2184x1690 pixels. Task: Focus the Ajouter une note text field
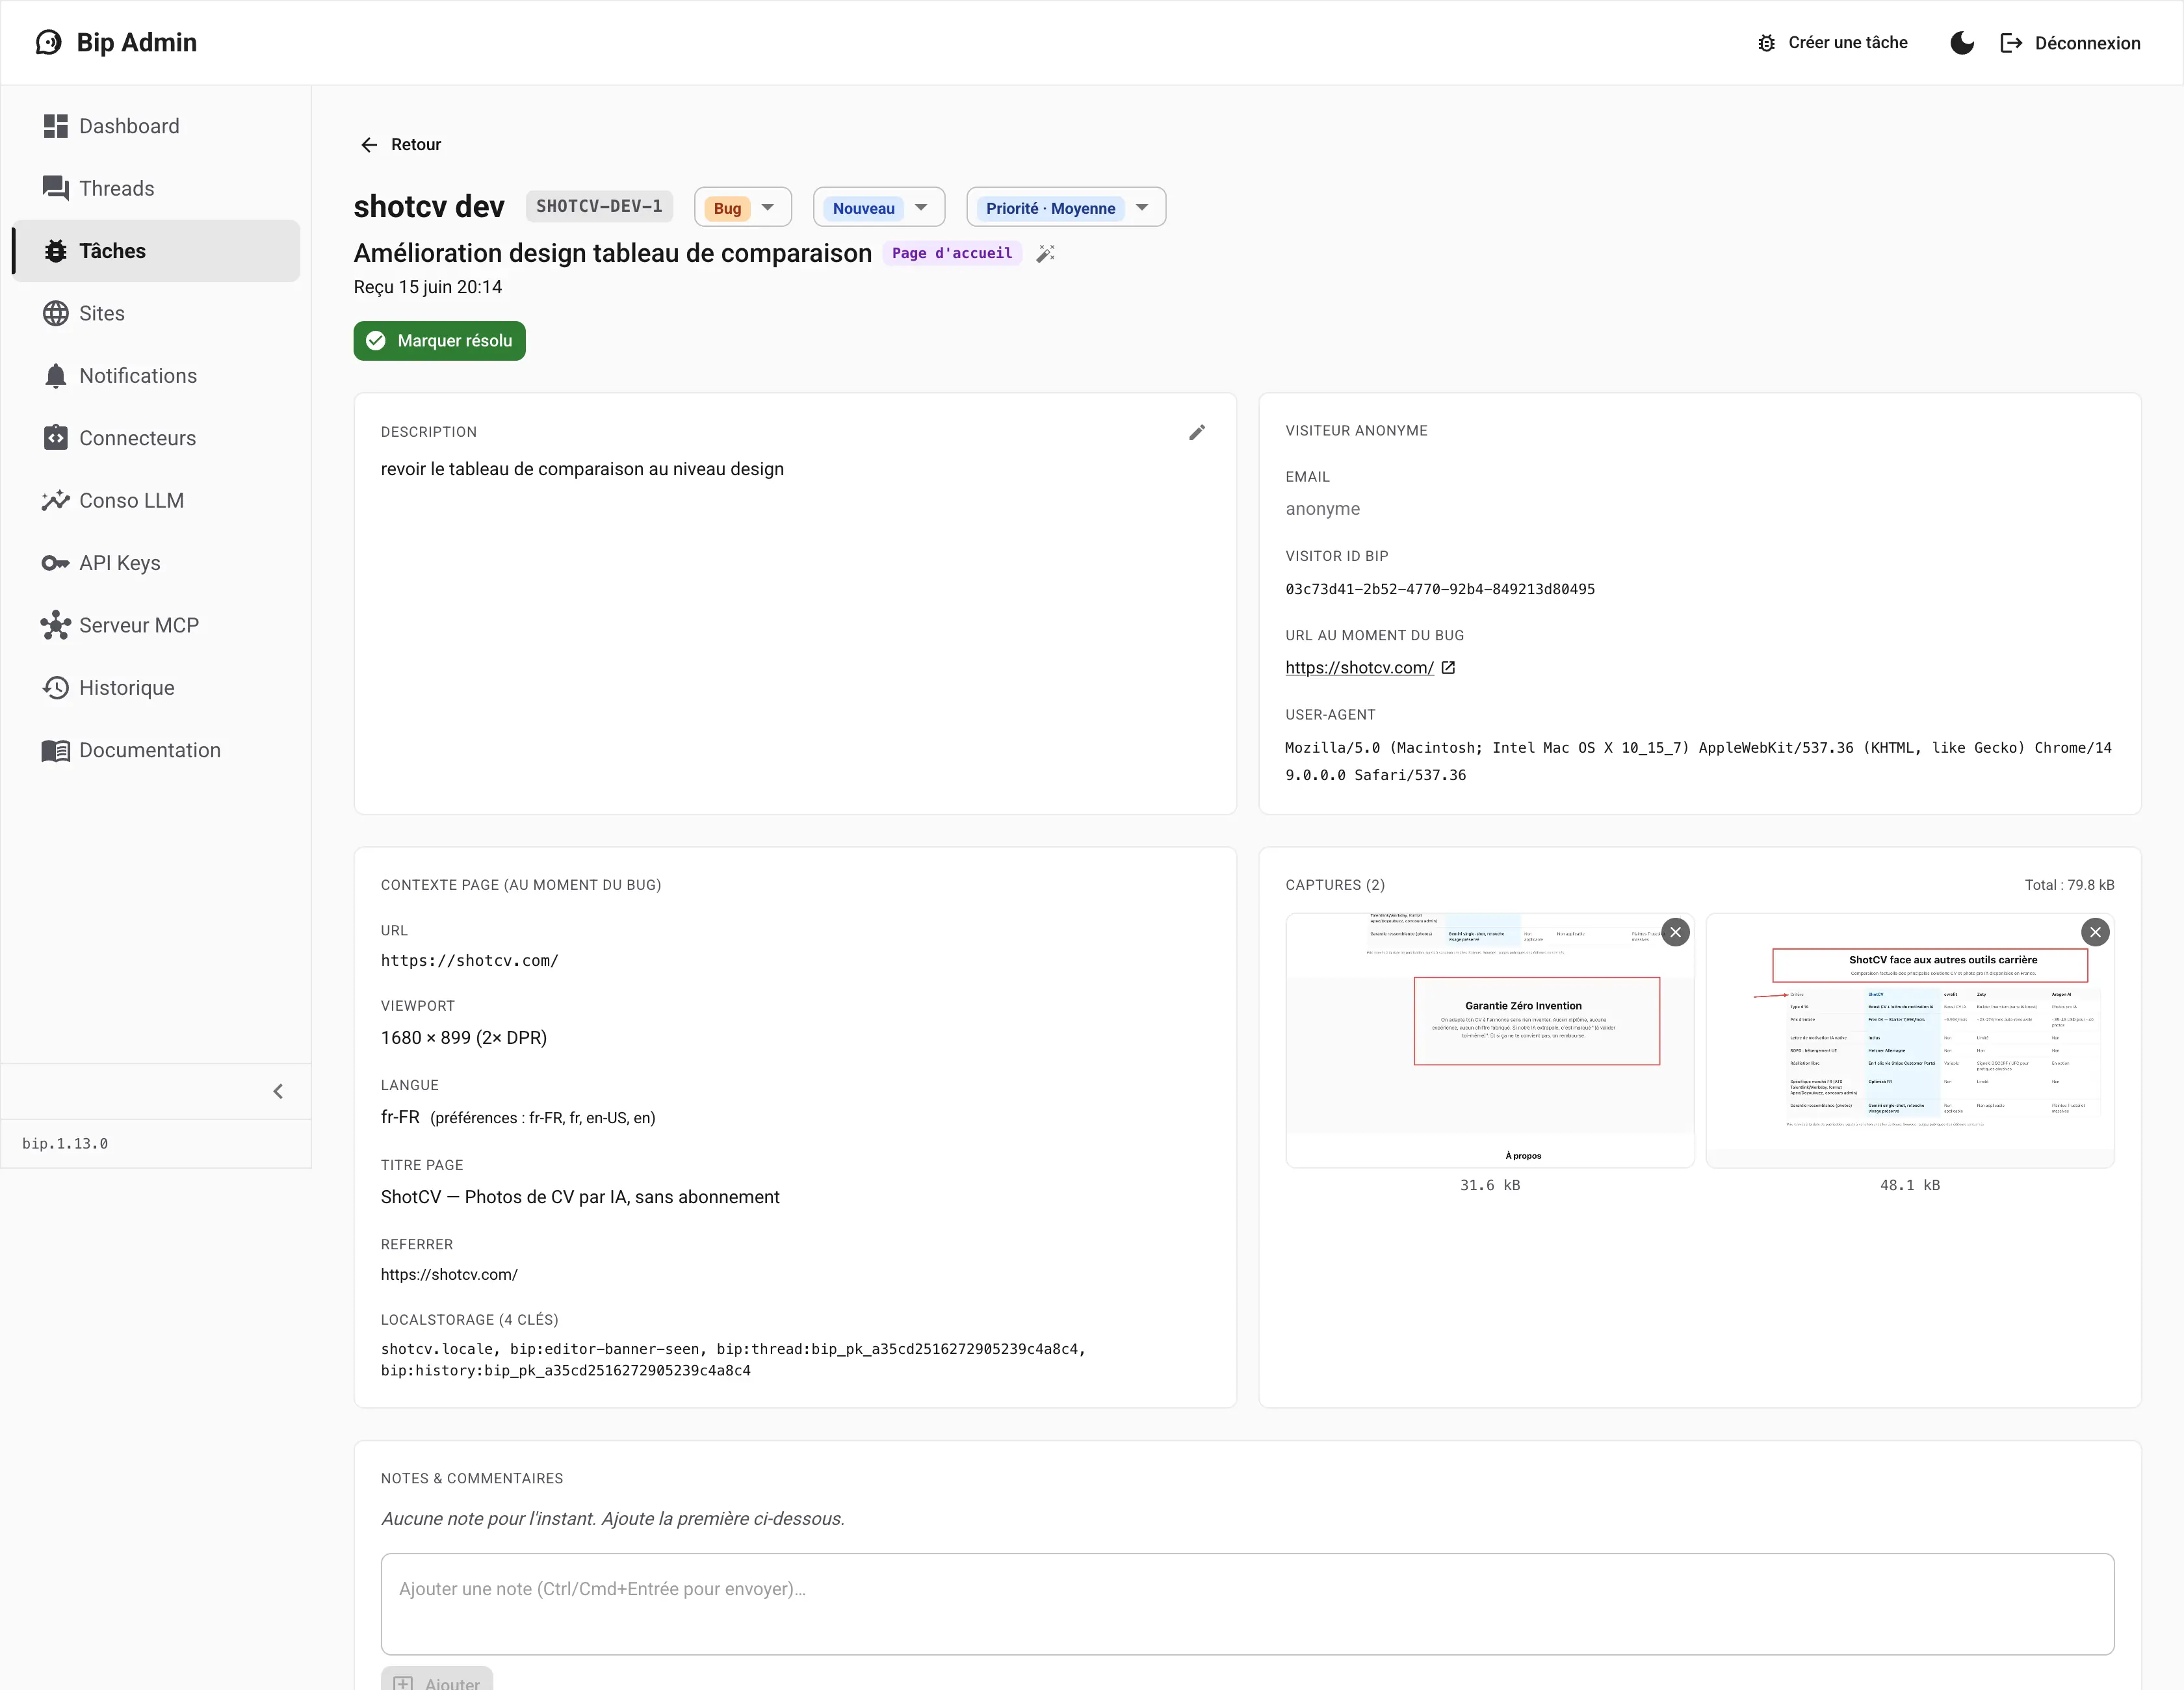[1247, 1604]
